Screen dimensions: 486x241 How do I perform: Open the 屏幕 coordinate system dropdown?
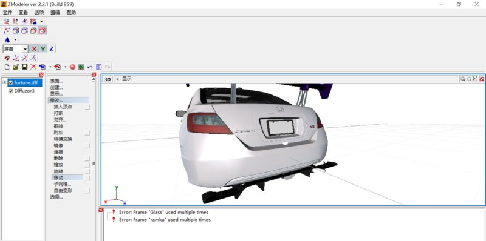tap(16, 49)
